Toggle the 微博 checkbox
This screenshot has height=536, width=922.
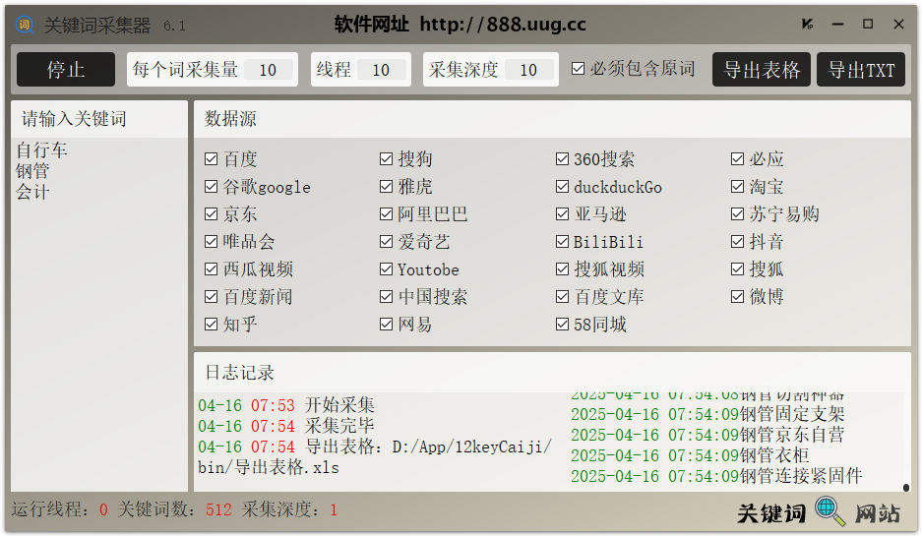737,296
